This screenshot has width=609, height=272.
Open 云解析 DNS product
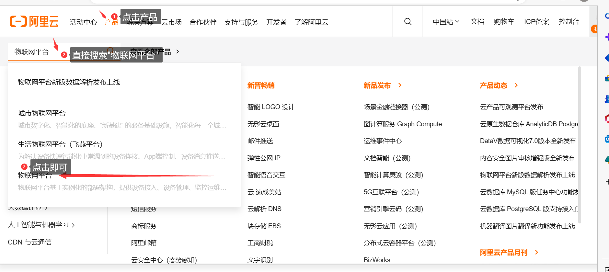click(264, 209)
